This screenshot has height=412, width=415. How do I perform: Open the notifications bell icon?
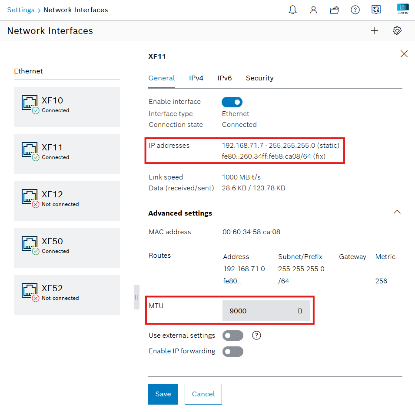(292, 10)
